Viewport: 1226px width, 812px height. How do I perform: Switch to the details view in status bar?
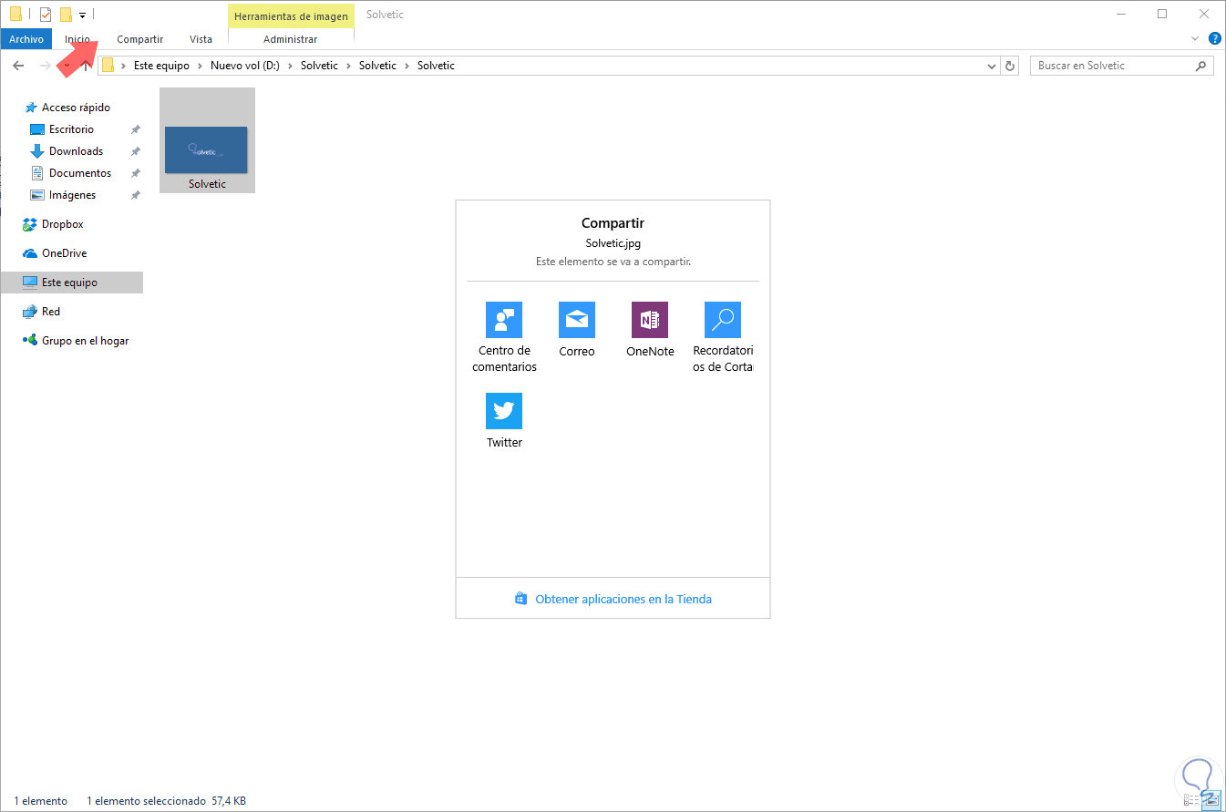1190,800
